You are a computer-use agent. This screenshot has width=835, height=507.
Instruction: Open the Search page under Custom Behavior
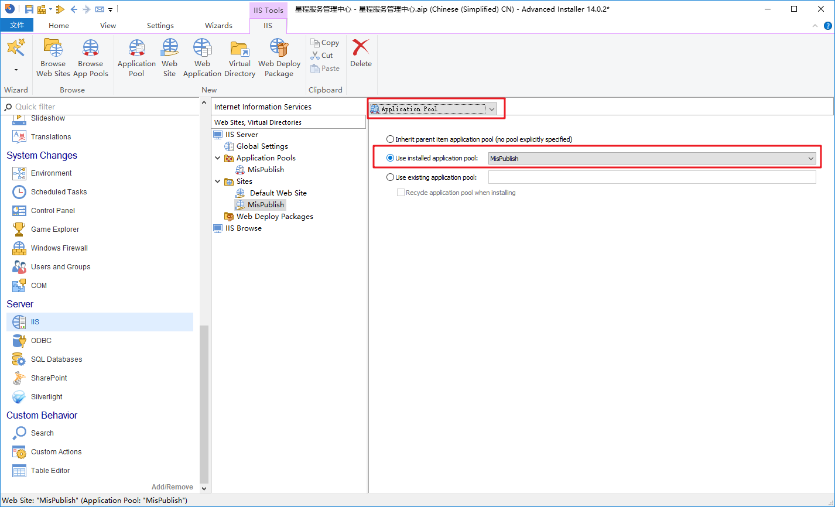(x=42, y=433)
